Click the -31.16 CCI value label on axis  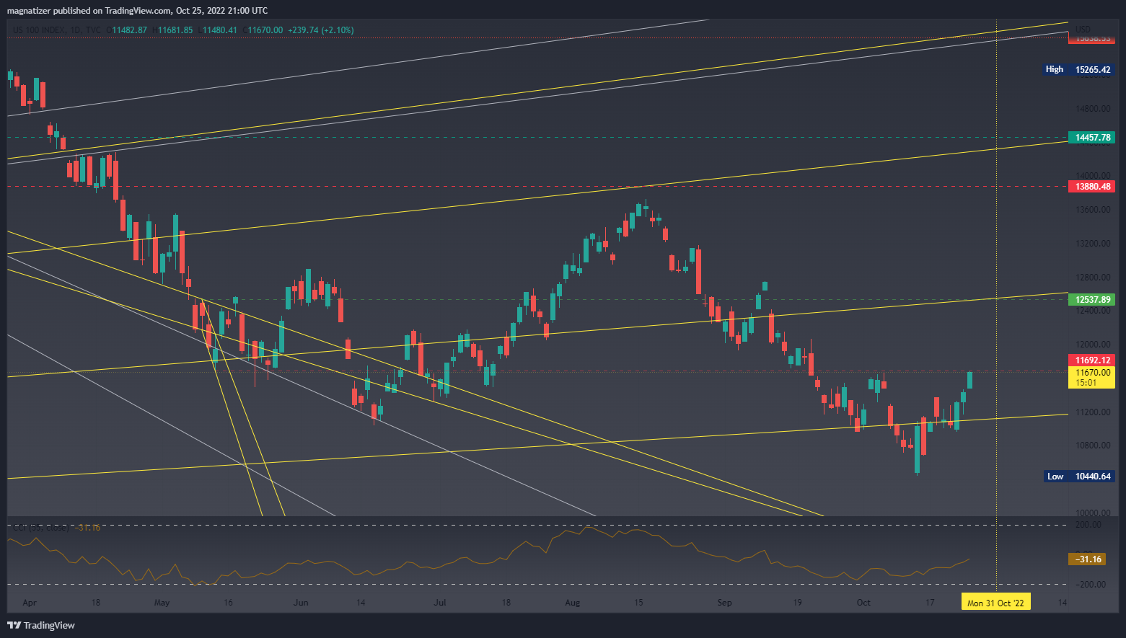tap(1087, 559)
